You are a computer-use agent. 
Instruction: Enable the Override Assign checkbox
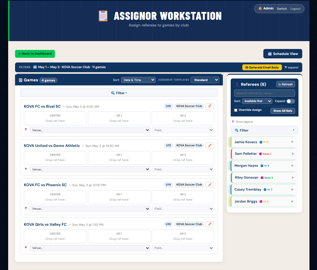point(236,110)
